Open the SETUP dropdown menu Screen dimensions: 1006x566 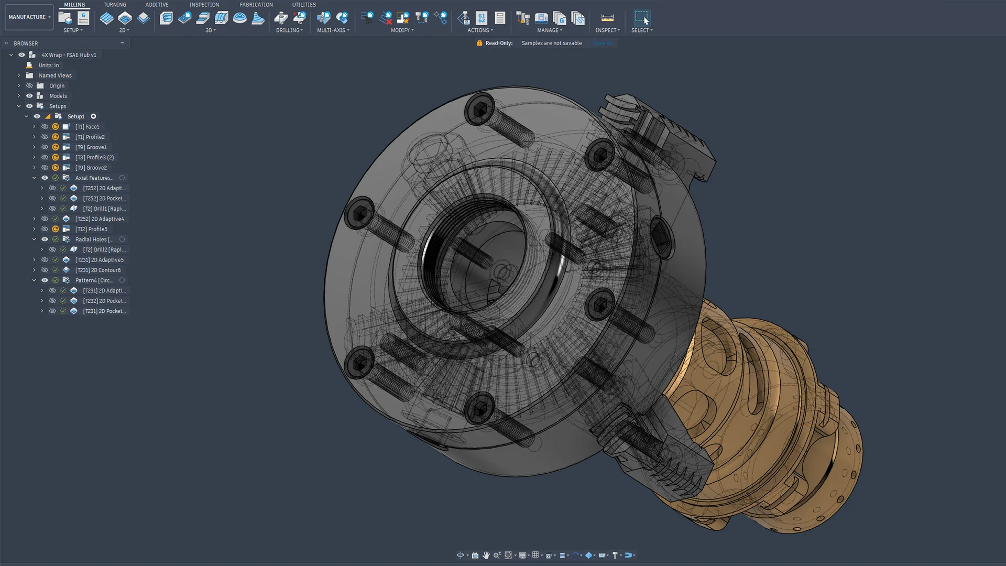[x=73, y=30]
